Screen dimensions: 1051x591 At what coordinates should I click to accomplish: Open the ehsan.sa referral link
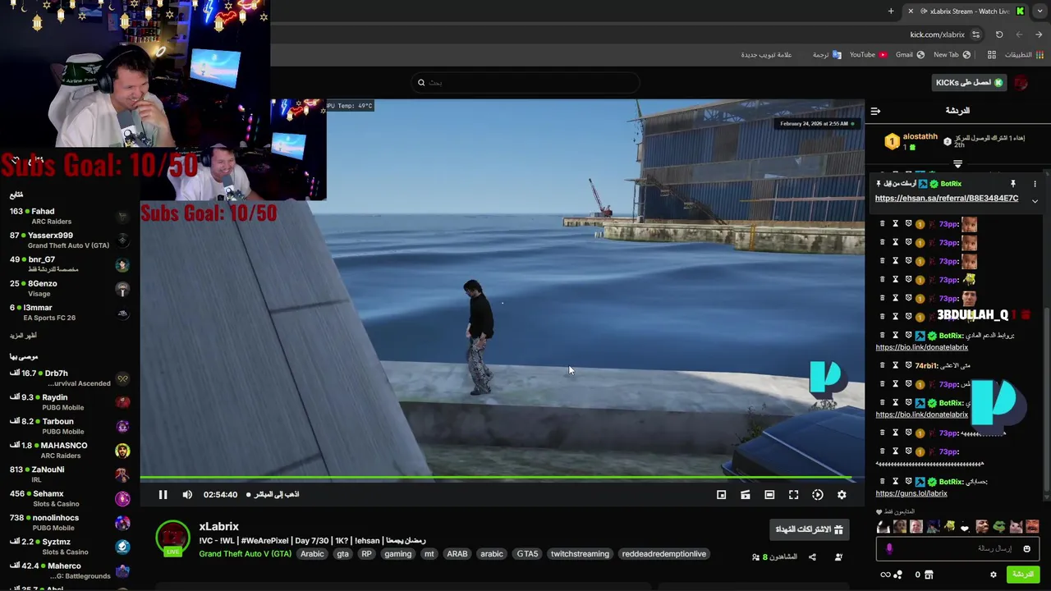point(947,199)
